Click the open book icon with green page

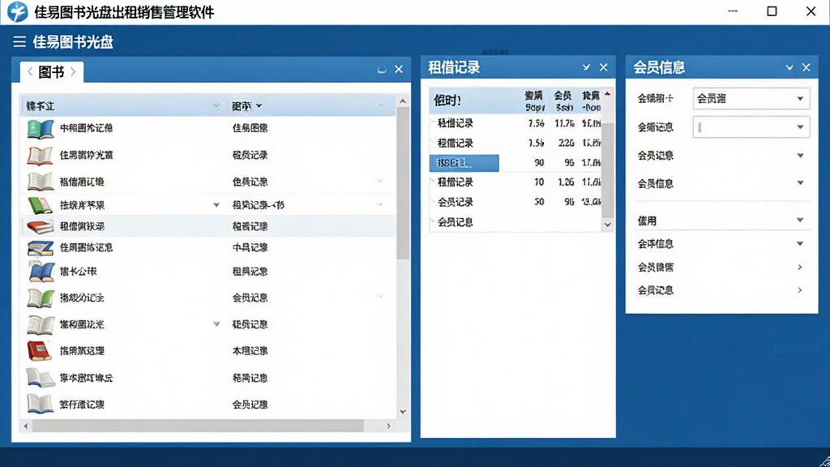[41, 298]
